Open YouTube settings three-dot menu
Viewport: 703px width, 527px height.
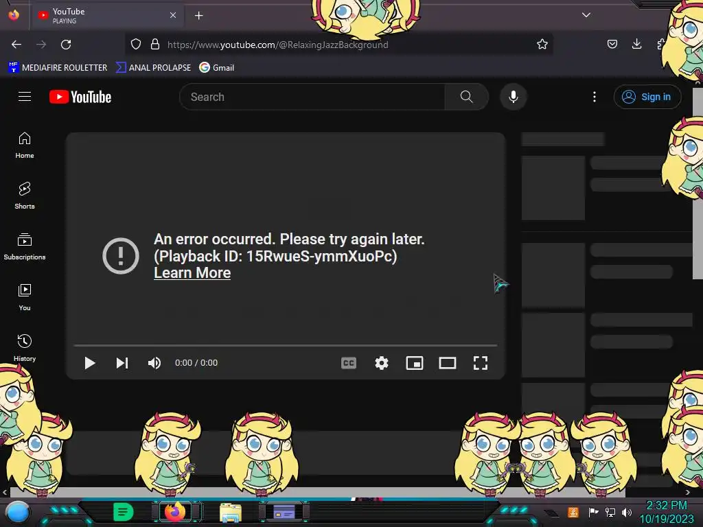(x=595, y=97)
